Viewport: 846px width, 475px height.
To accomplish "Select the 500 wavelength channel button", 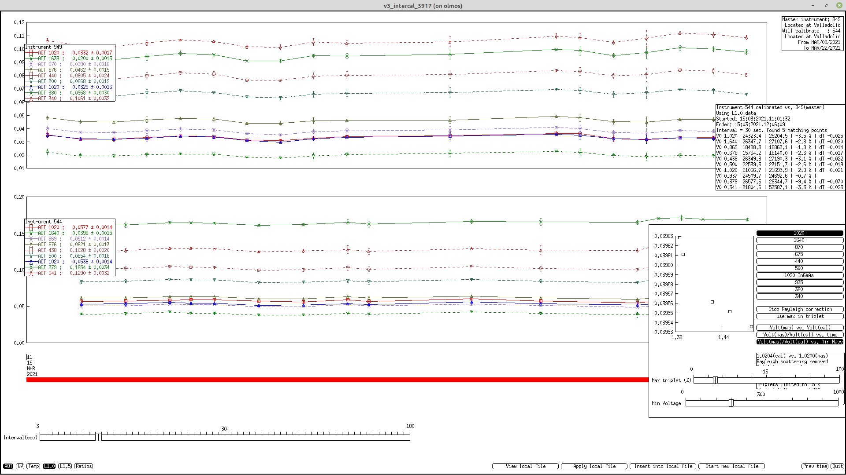I will tap(799, 268).
